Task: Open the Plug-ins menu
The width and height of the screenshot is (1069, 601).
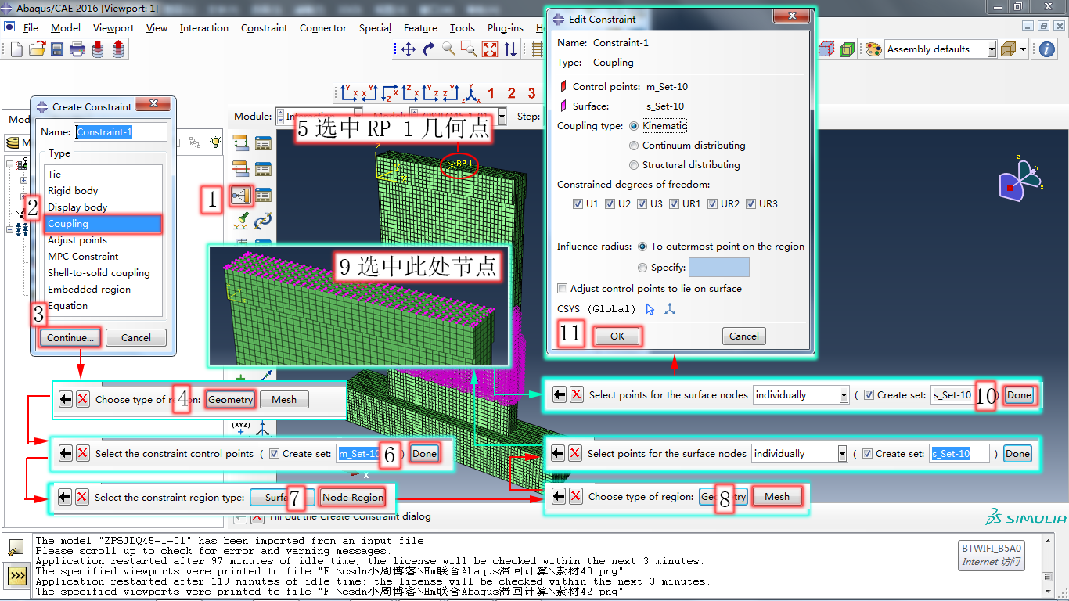Action: tap(506, 28)
